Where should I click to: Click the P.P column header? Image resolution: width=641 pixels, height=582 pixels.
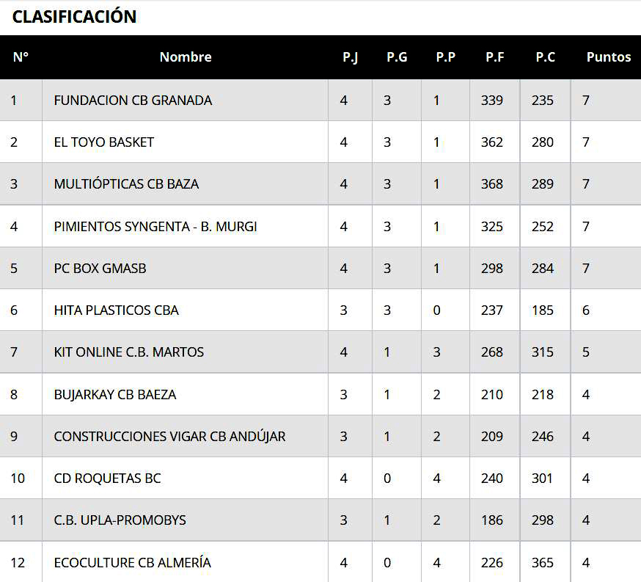pyautogui.click(x=445, y=57)
